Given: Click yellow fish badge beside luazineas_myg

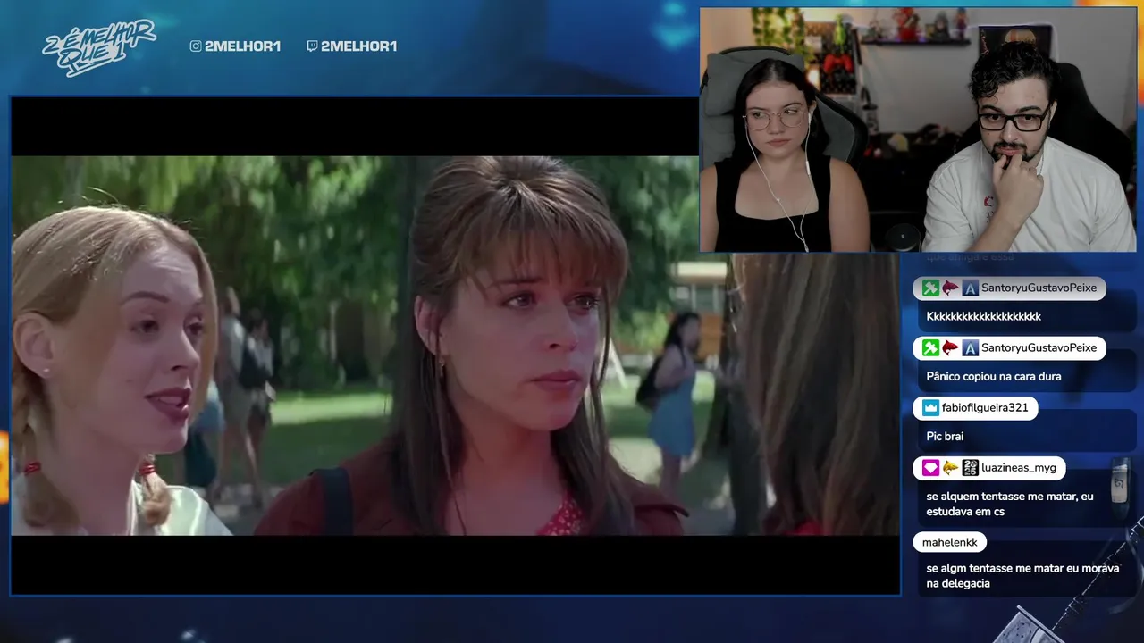Looking at the screenshot, I should coord(950,467).
